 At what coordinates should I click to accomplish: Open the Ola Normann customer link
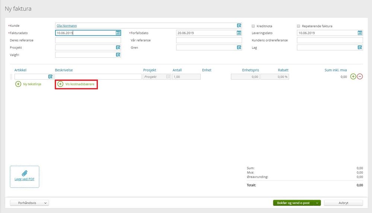(67, 26)
